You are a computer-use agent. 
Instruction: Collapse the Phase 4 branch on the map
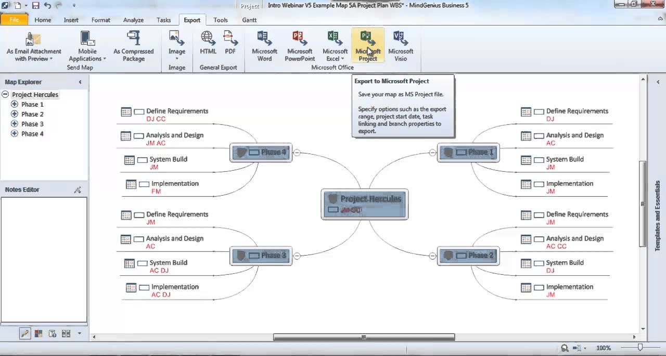(297, 152)
